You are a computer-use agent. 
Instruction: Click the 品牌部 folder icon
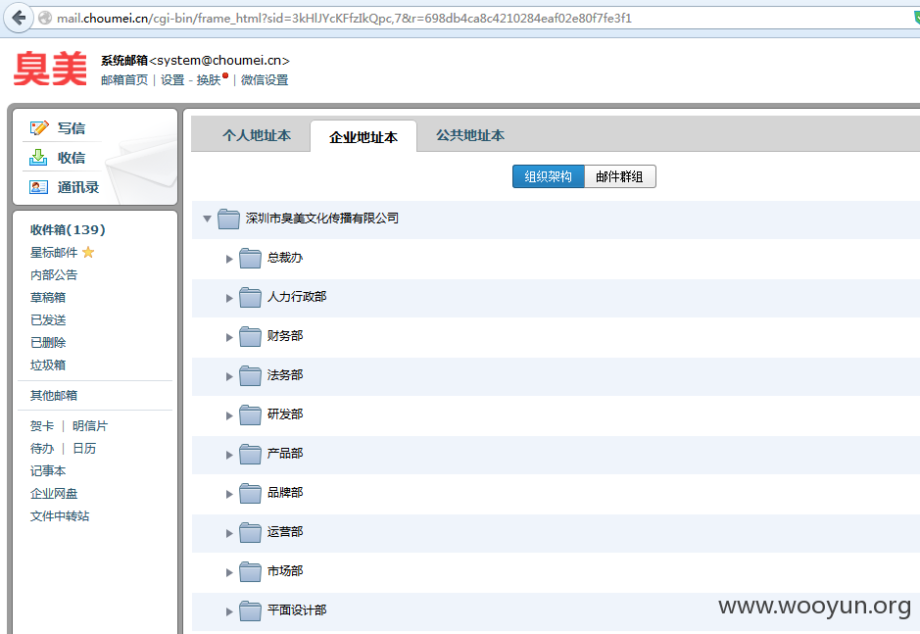250,494
